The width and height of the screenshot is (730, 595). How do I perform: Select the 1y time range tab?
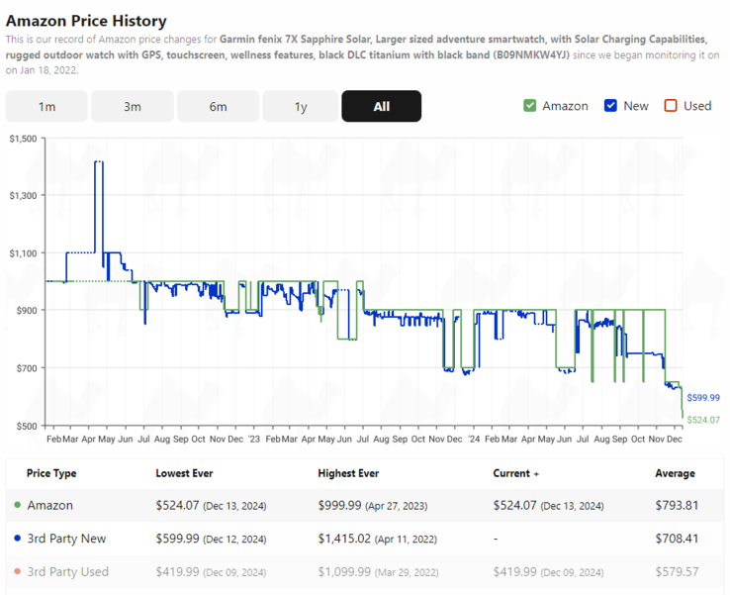pos(301,106)
